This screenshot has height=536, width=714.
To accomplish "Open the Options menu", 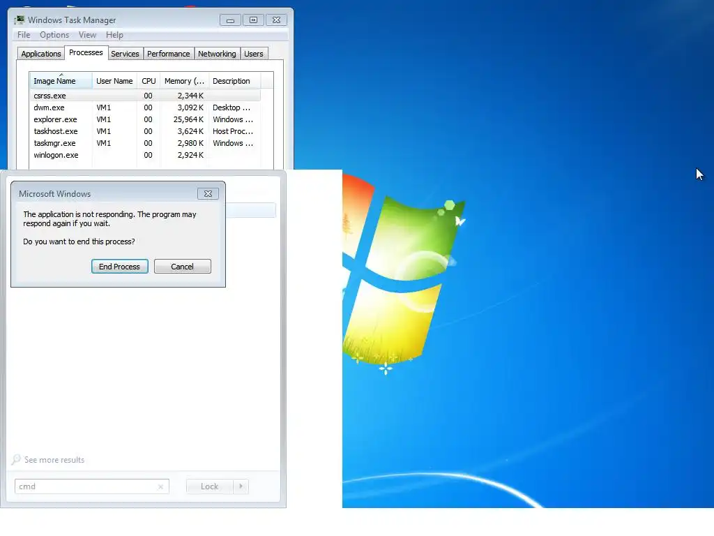I will (x=54, y=35).
